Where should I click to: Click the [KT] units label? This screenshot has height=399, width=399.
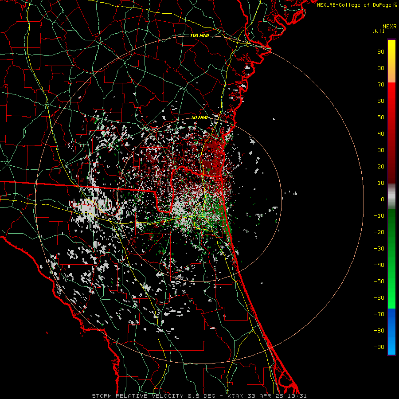pyautogui.click(x=379, y=31)
